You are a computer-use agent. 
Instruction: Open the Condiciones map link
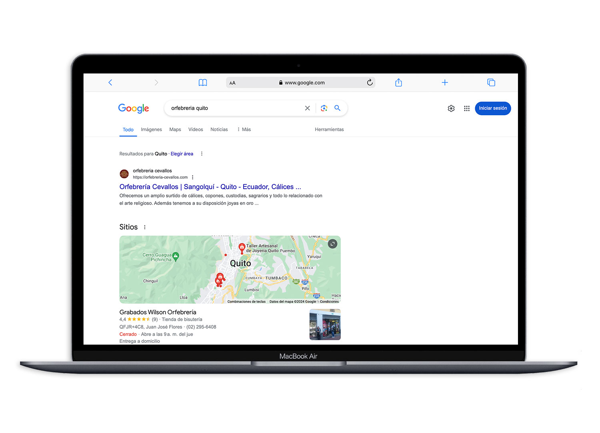329,301
